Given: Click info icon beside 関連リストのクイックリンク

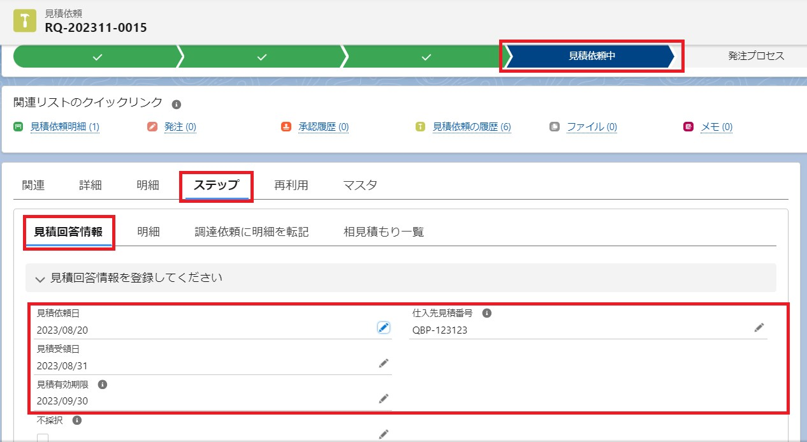Looking at the screenshot, I should pos(177,104).
